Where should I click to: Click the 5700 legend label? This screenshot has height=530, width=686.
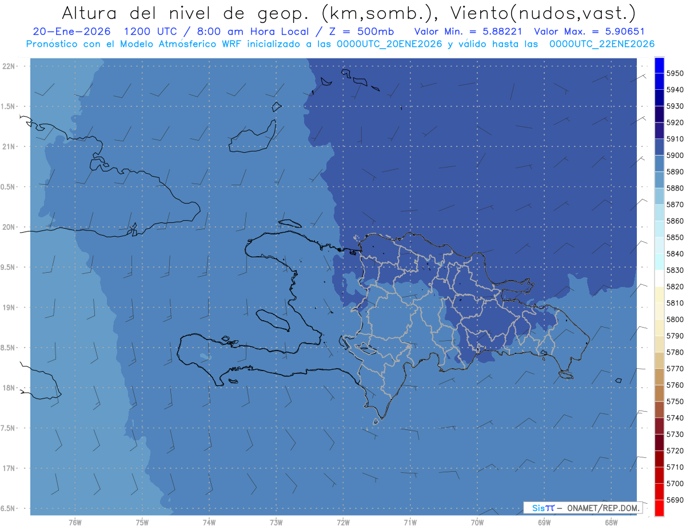[x=675, y=483]
